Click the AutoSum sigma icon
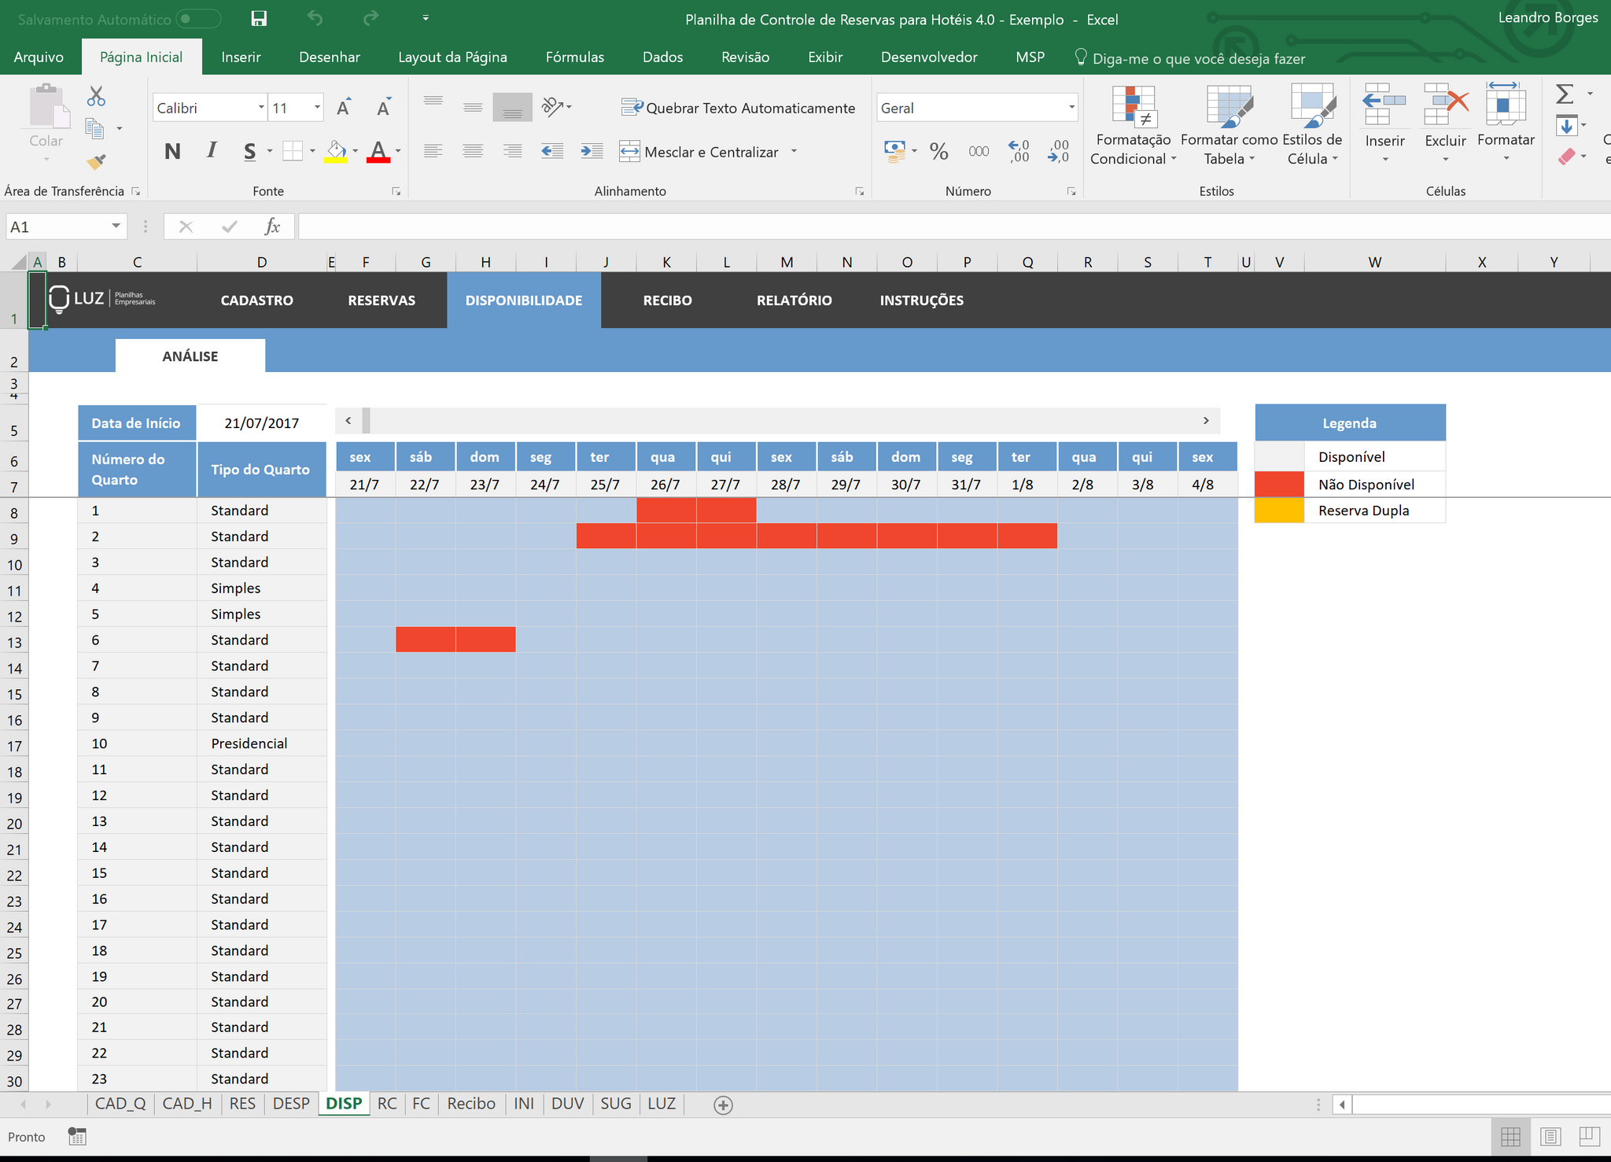Screen dimensions: 1611x1162 tap(1565, 94)
